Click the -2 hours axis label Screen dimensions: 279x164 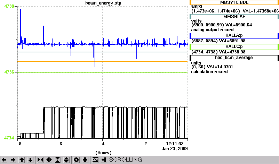[x=145, y=144]
